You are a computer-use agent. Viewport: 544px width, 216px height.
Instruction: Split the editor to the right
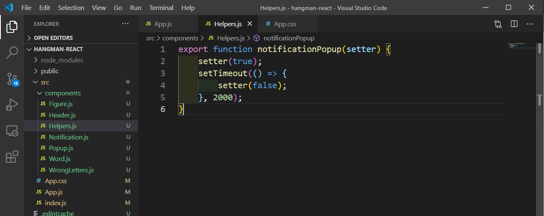[x=514, y=24]
